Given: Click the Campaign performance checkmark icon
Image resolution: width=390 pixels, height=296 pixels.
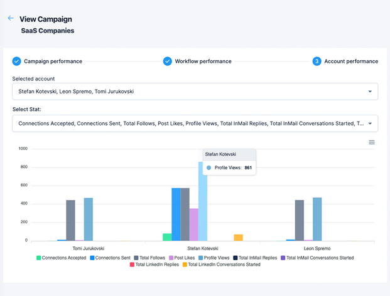Looking at the screenshot, I should 16,61.
